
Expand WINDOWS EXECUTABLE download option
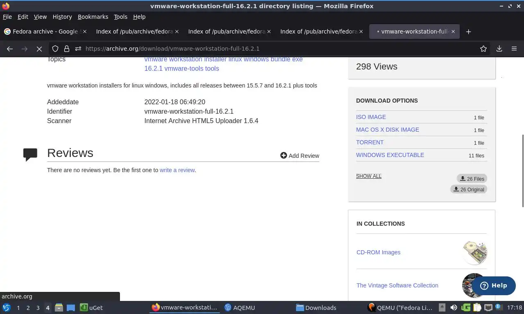click(x=390, y=155)
